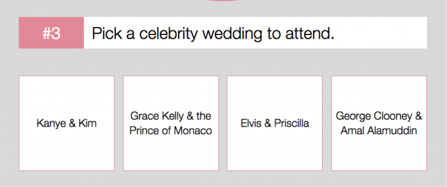Image resolution: width=447 pixels, height=187 pixels.
Task: Click the 'Grace Kelly & the' text line
Action: click(x=171, y=116)
